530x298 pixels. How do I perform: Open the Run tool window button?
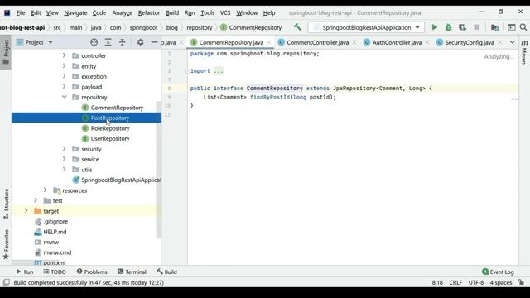coord(25,272)
